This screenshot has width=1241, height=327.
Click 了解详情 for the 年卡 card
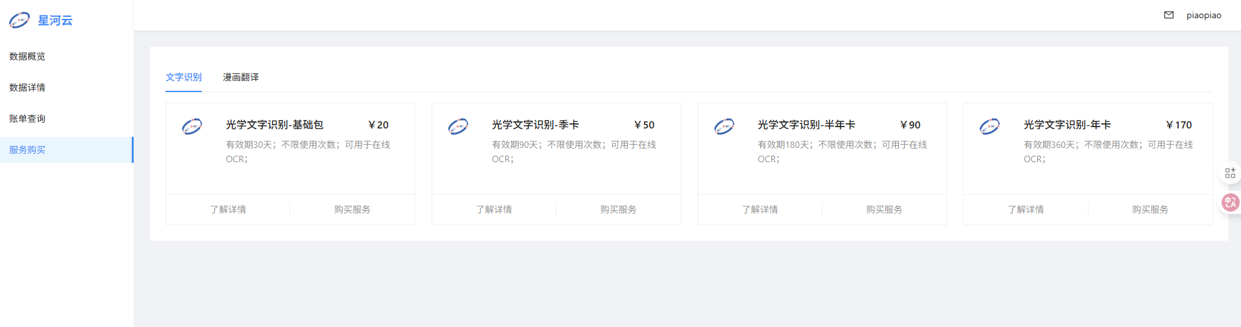click(x=1026, y=210)
